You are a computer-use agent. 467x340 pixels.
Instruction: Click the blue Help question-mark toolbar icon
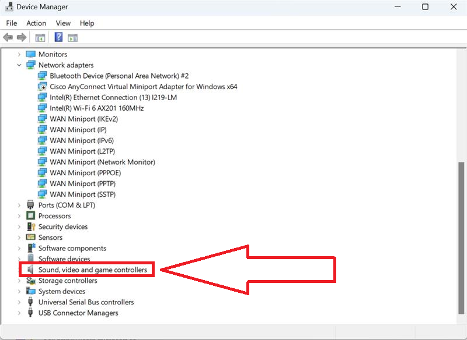(x=58, y=37)
